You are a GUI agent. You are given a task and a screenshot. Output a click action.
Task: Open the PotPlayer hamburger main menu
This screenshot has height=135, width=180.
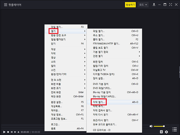coord(5,5)
